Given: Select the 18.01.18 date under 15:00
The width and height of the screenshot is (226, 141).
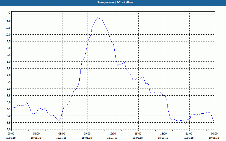Looking at the screenshot, I should tap(138, 138).
